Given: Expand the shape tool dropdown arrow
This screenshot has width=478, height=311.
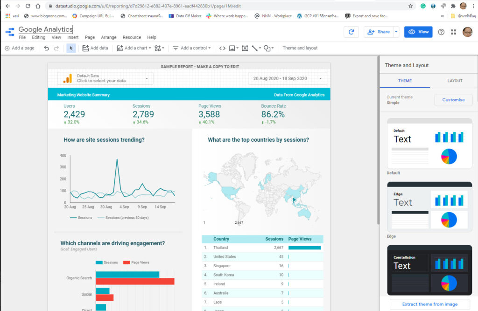Looking at the screenshot, I should [x=273, y=48].
